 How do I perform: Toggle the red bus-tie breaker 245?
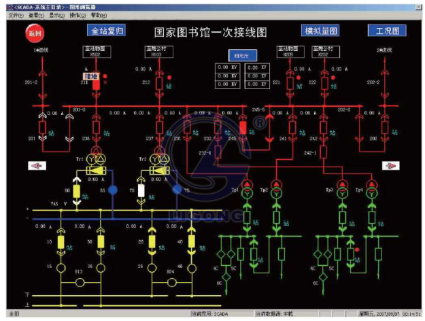tap(243, 126)
